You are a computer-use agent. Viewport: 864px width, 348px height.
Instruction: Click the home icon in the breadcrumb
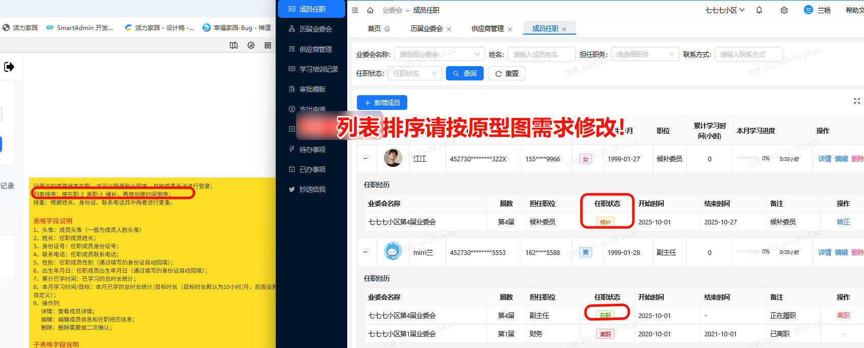tap(370, 10)
